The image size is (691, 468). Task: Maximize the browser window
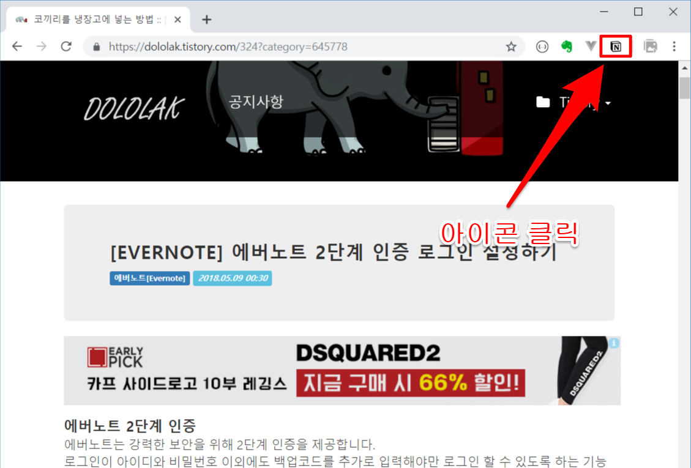(x=638, y=12)
